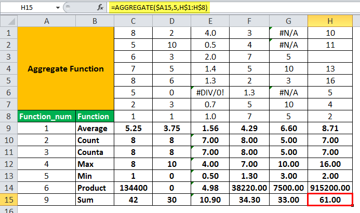Click the Min label cell
The height and width of the screenshot is (213, 360).
[95, 176]
